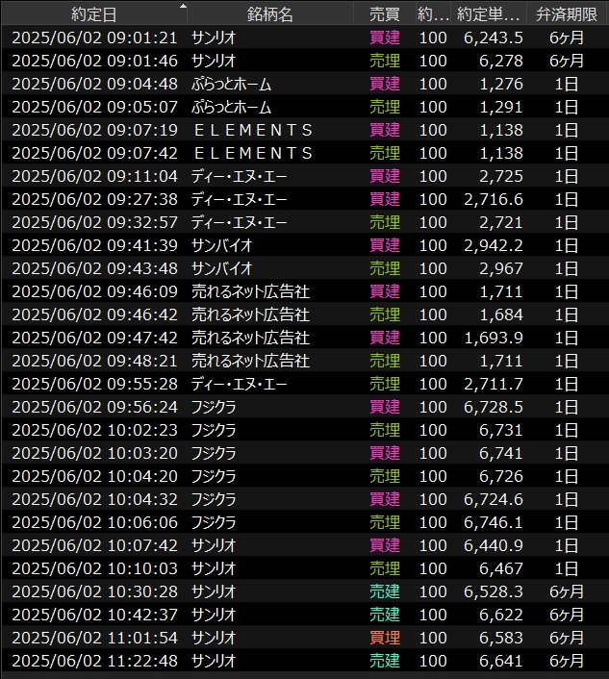Click 買建 in the 10:03:20 フジクラ row
Screen dimensions: 609x679
(385, 453)
